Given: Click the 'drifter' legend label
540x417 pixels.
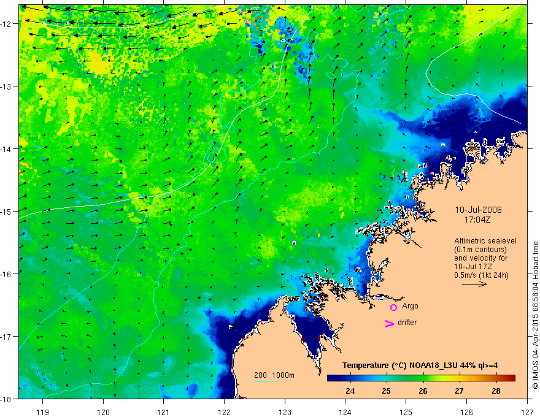Looking at the screenshot, I should [x=407, y=323].
